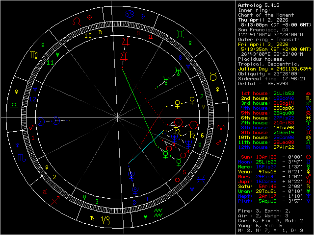314x235 pixels.
Task: Click the Scorpio glyph on the zodiac ring
Action: [x=21, y=158]
